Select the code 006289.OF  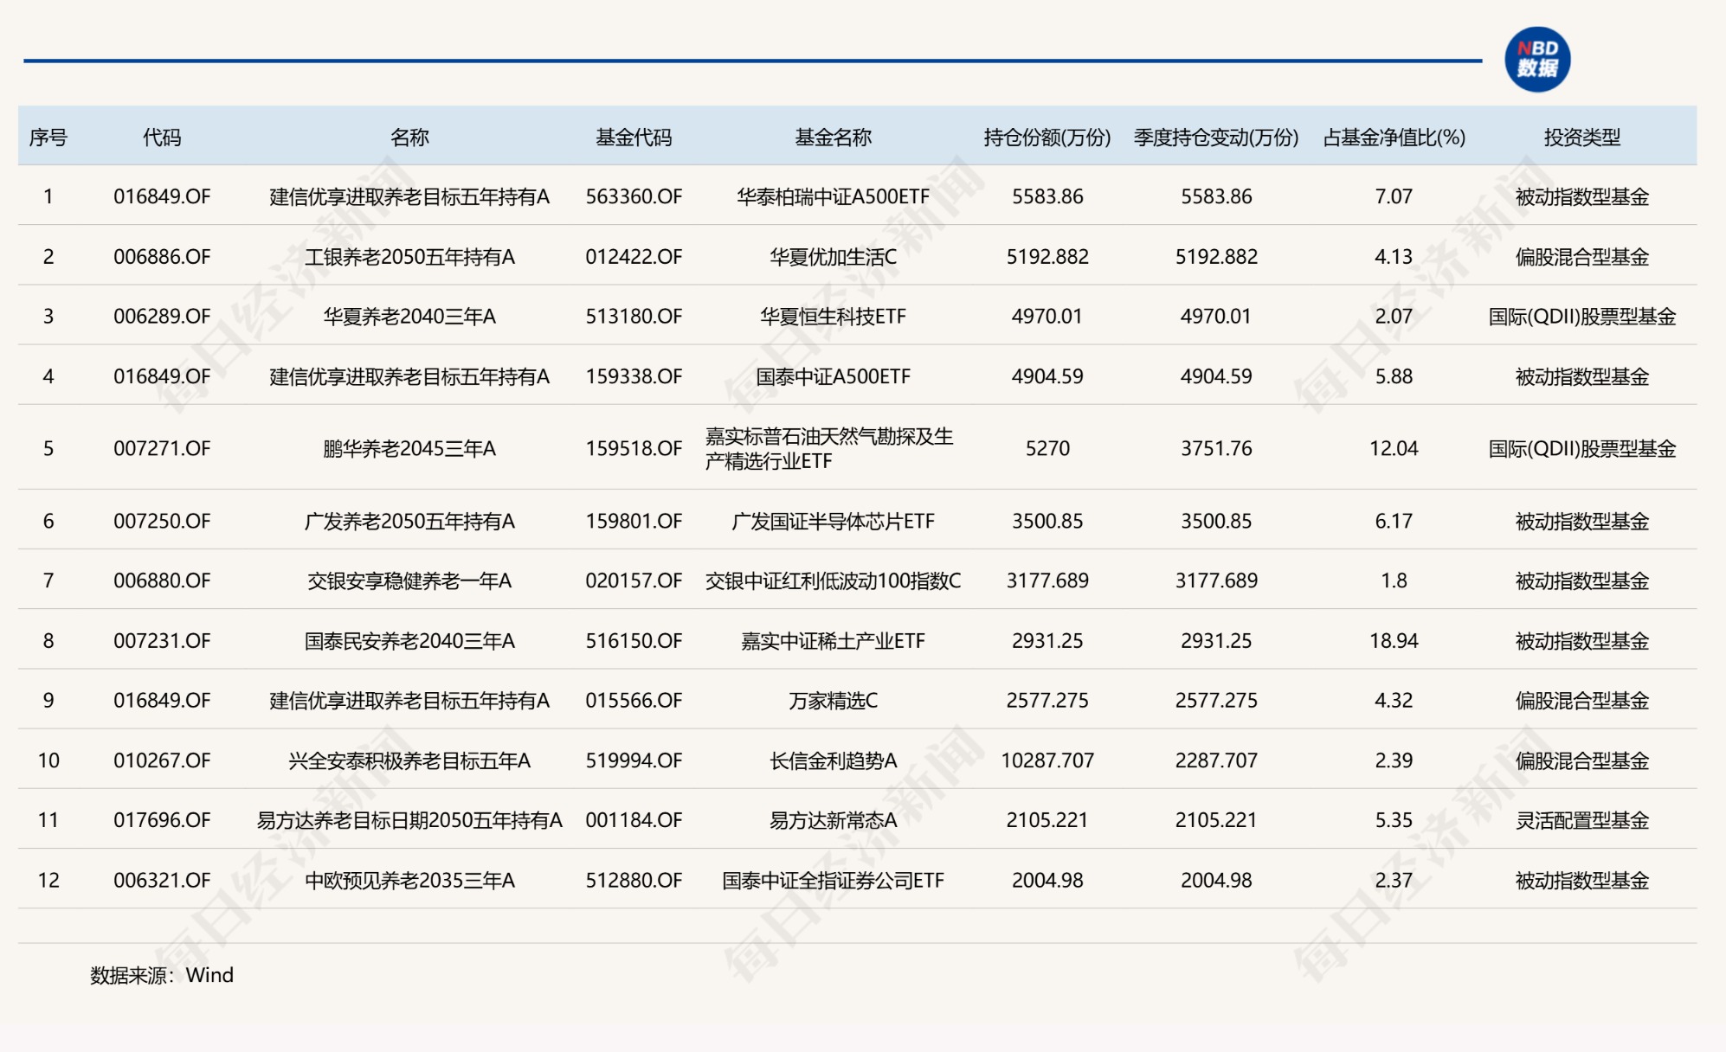(x=162, y=317)
